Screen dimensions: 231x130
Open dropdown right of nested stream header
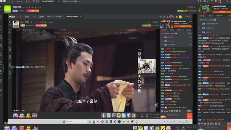[x=156, y=22]
